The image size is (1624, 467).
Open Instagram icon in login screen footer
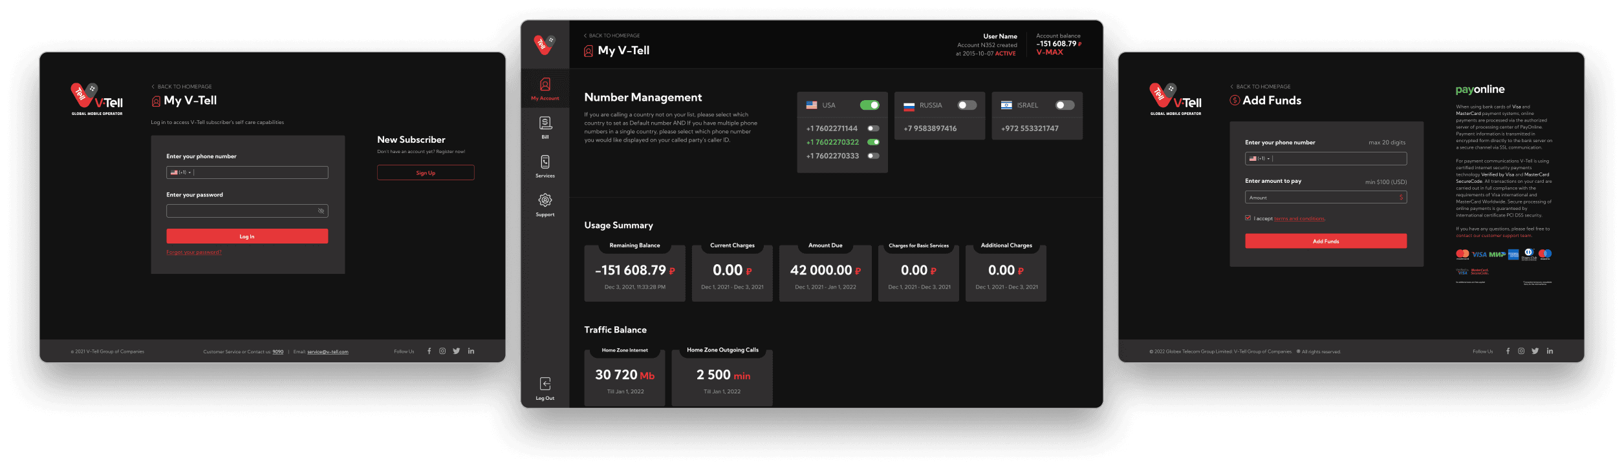[x=442, y=351]
